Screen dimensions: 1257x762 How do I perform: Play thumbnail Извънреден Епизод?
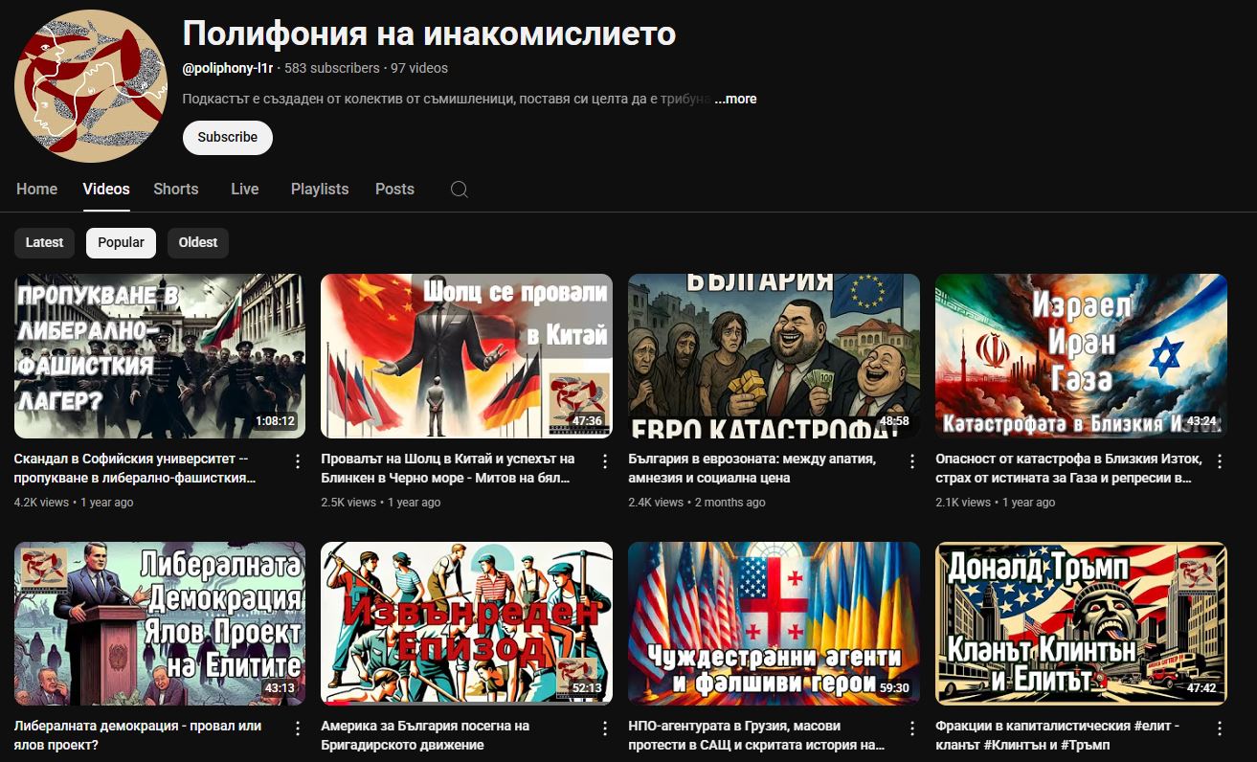coord(466,623)
